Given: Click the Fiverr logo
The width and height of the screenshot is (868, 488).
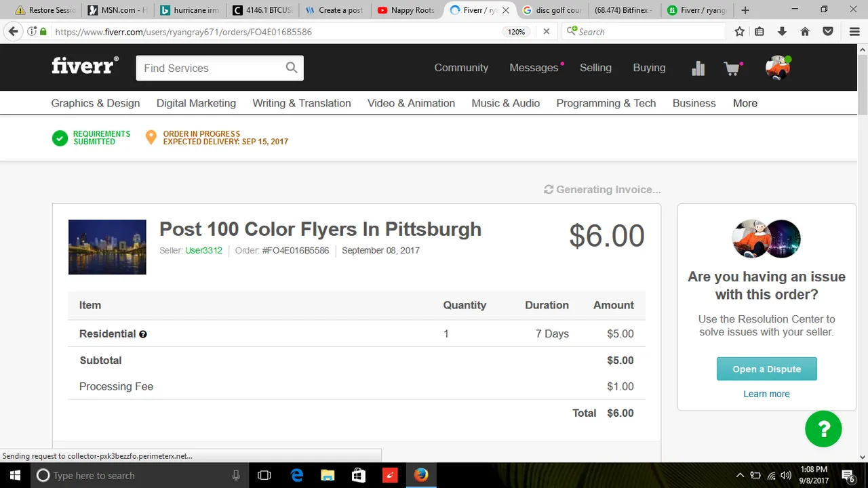Looking at the screenshot, I should click(x=85, y=66).
